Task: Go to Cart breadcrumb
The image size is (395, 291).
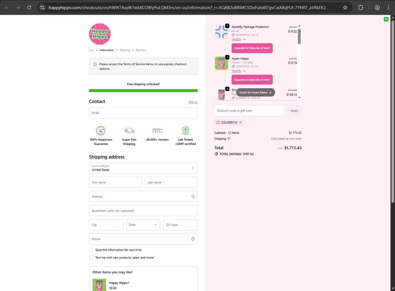Action: pyautogui.click(x=91, y=50)
